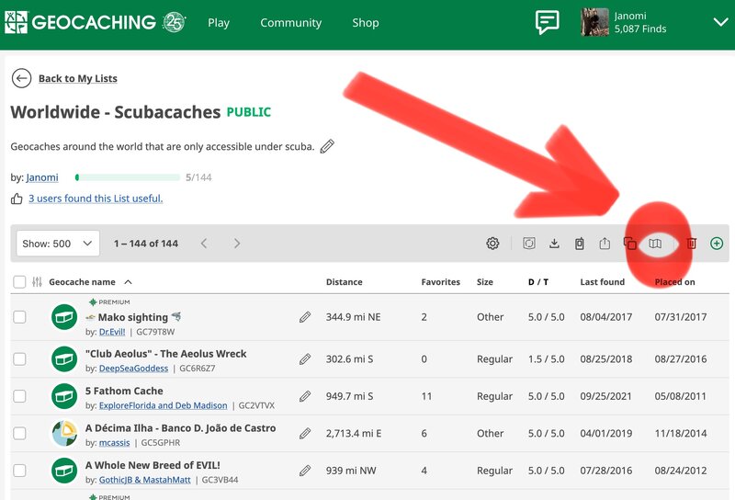Screen dimensions: 735x500
Task: Tick the select-all checkbox in header
Action: click(x=19, y=282)
